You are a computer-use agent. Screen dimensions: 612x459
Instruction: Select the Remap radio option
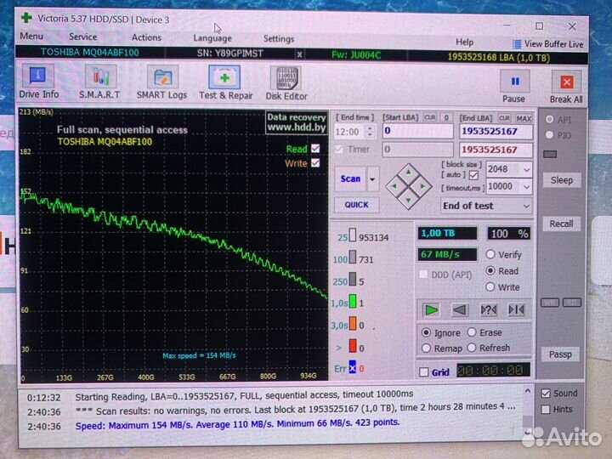coord(426,348)
